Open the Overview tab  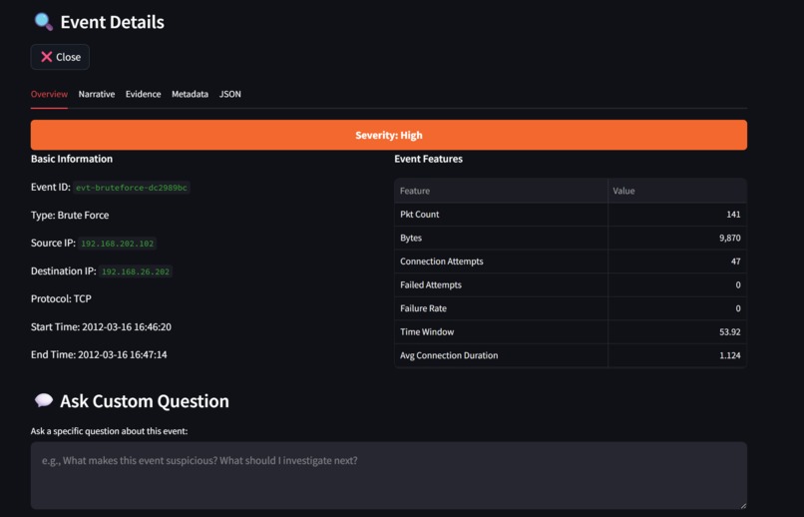pyautogui.click(x=49, y=95)
